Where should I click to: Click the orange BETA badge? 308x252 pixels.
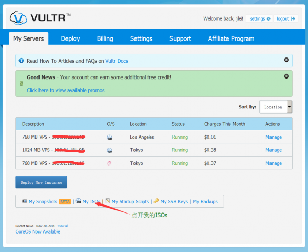[65, 202]
